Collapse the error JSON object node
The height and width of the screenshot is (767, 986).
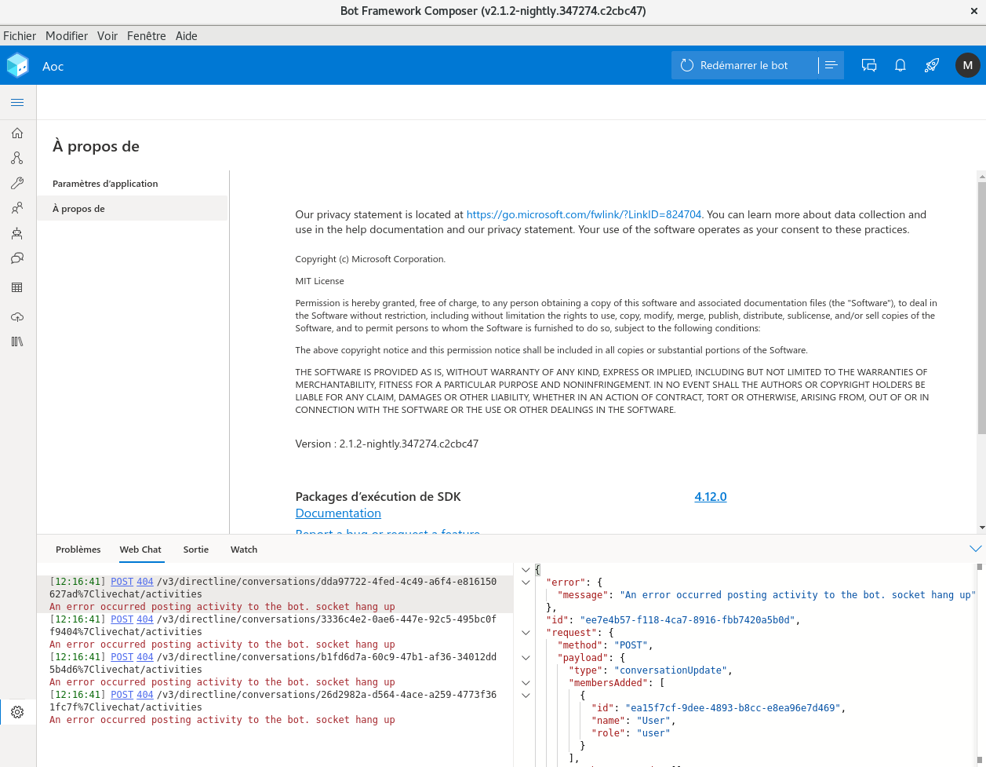point(526,582)
